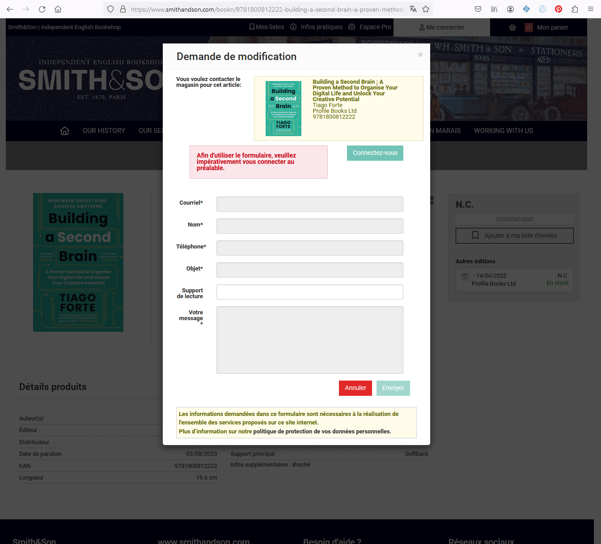Open the browser hamburger menu
601x544 pixels.
coord(590,9)
